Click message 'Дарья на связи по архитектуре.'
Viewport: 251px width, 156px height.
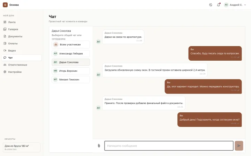pyautogui.click(x=123, y=37)
